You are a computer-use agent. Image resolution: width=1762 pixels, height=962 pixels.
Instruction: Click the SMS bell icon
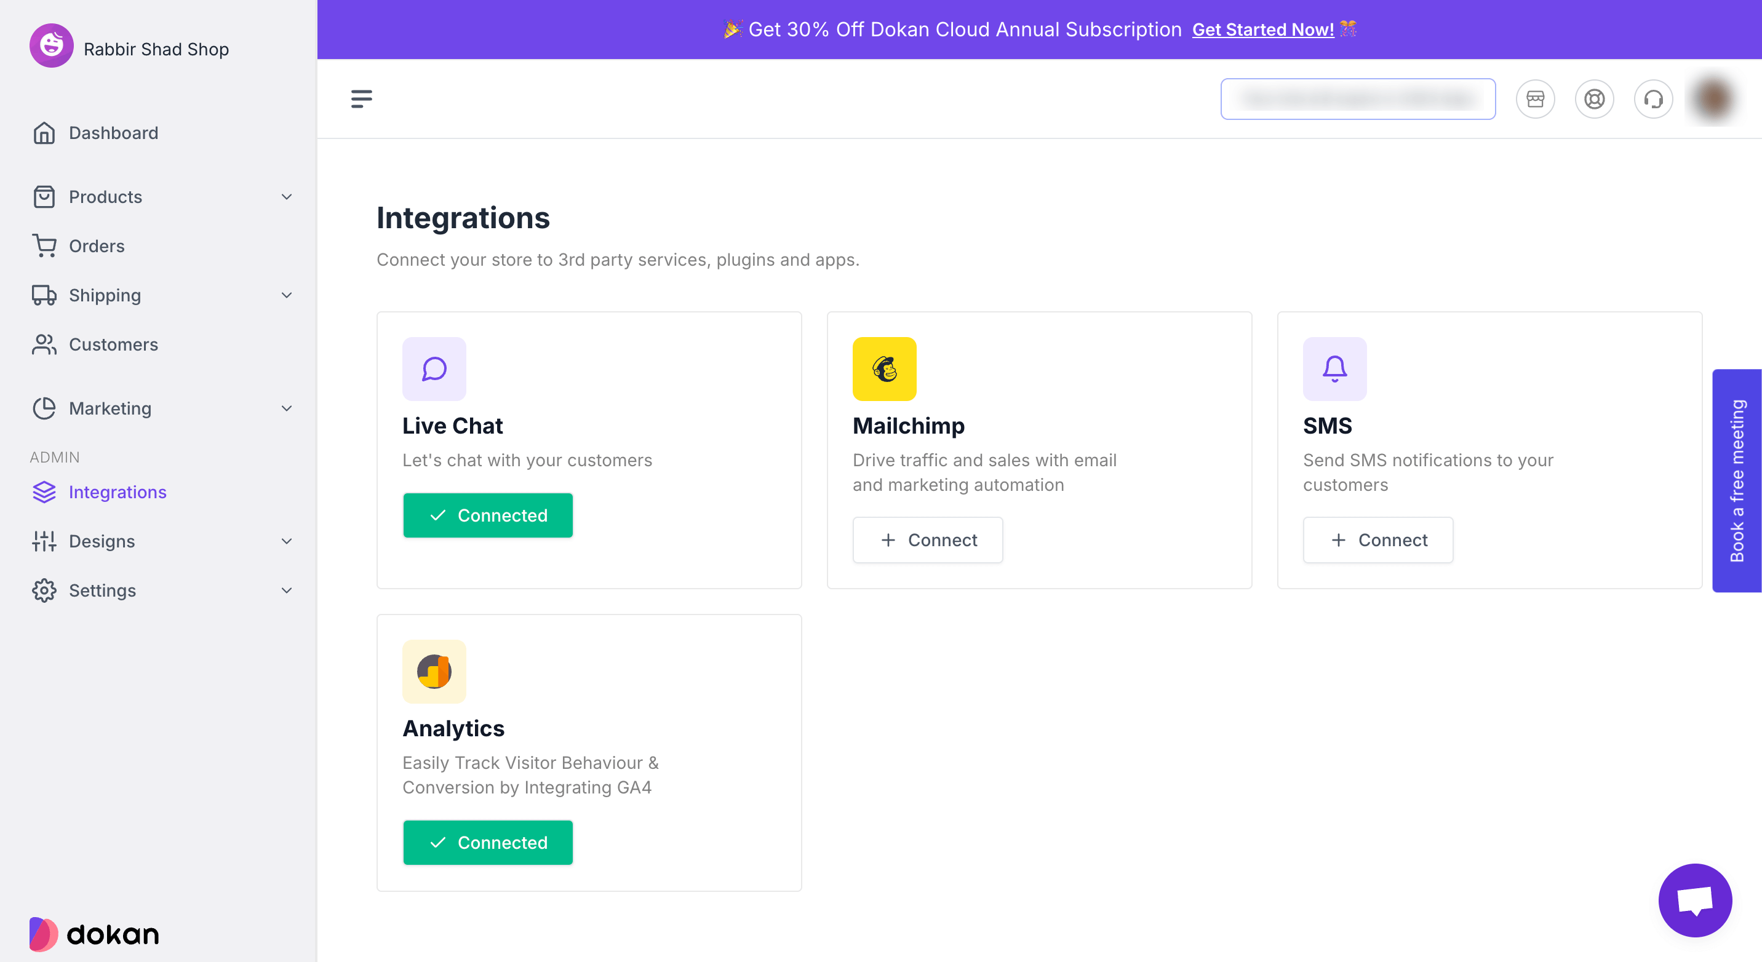point(1334,368)
